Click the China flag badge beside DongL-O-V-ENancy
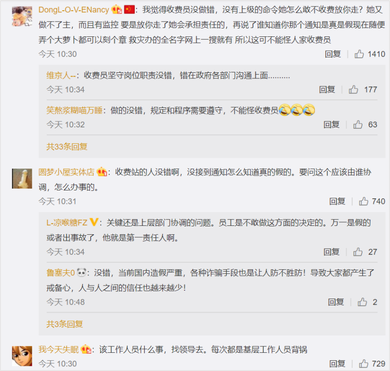This screenshot has width=390, height=371. tap(130, 10)
